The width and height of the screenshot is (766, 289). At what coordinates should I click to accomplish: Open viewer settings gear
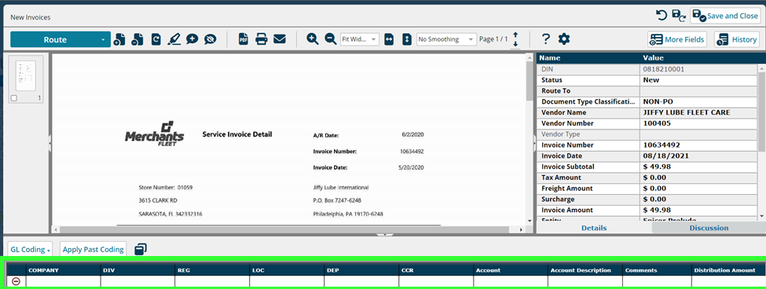tap(564, 39)
